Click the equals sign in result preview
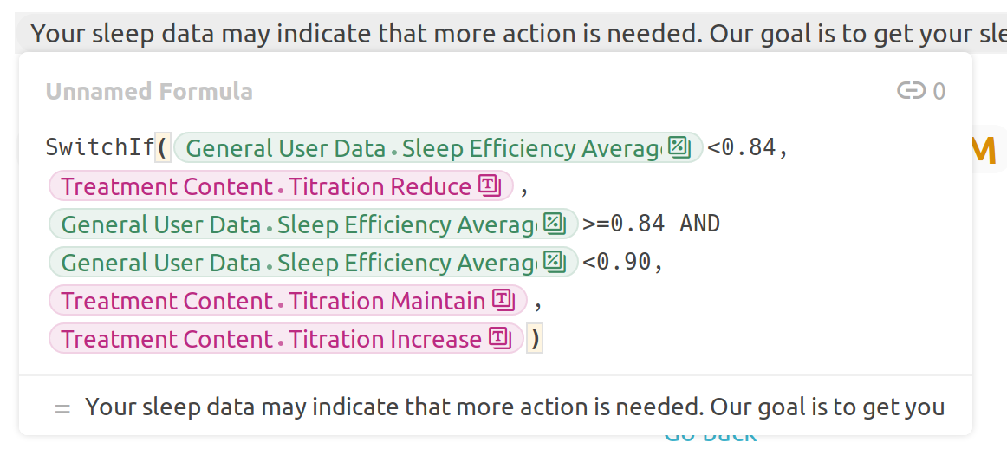 click(62, 408)
